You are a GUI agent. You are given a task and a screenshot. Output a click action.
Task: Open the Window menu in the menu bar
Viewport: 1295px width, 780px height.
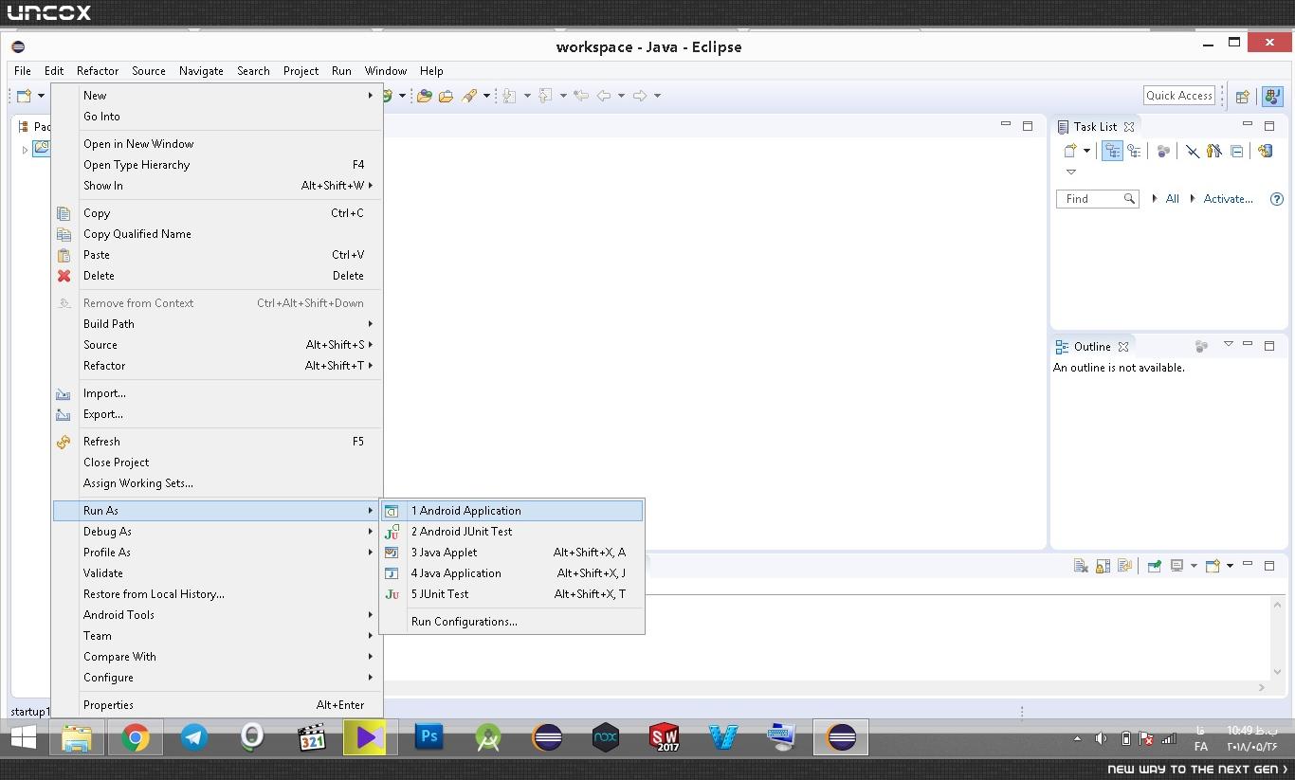pos(386,71)
